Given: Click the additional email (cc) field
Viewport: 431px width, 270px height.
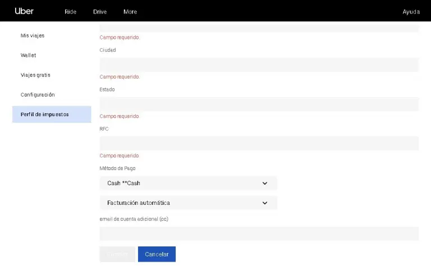Looking at the screenshot, I should (259, 234).
